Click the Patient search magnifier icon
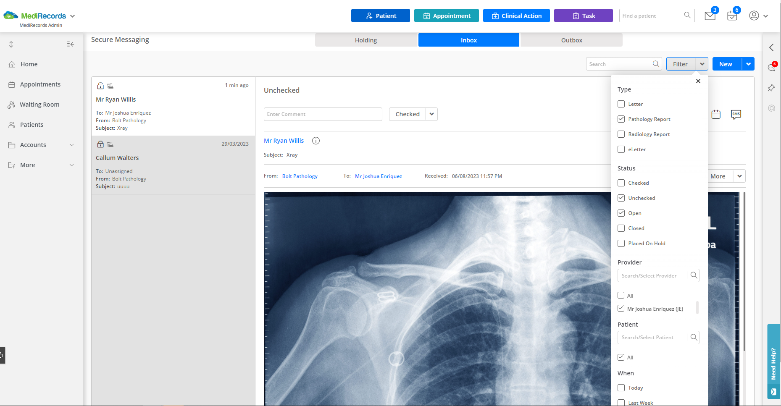781x406 pixels. 694,337
